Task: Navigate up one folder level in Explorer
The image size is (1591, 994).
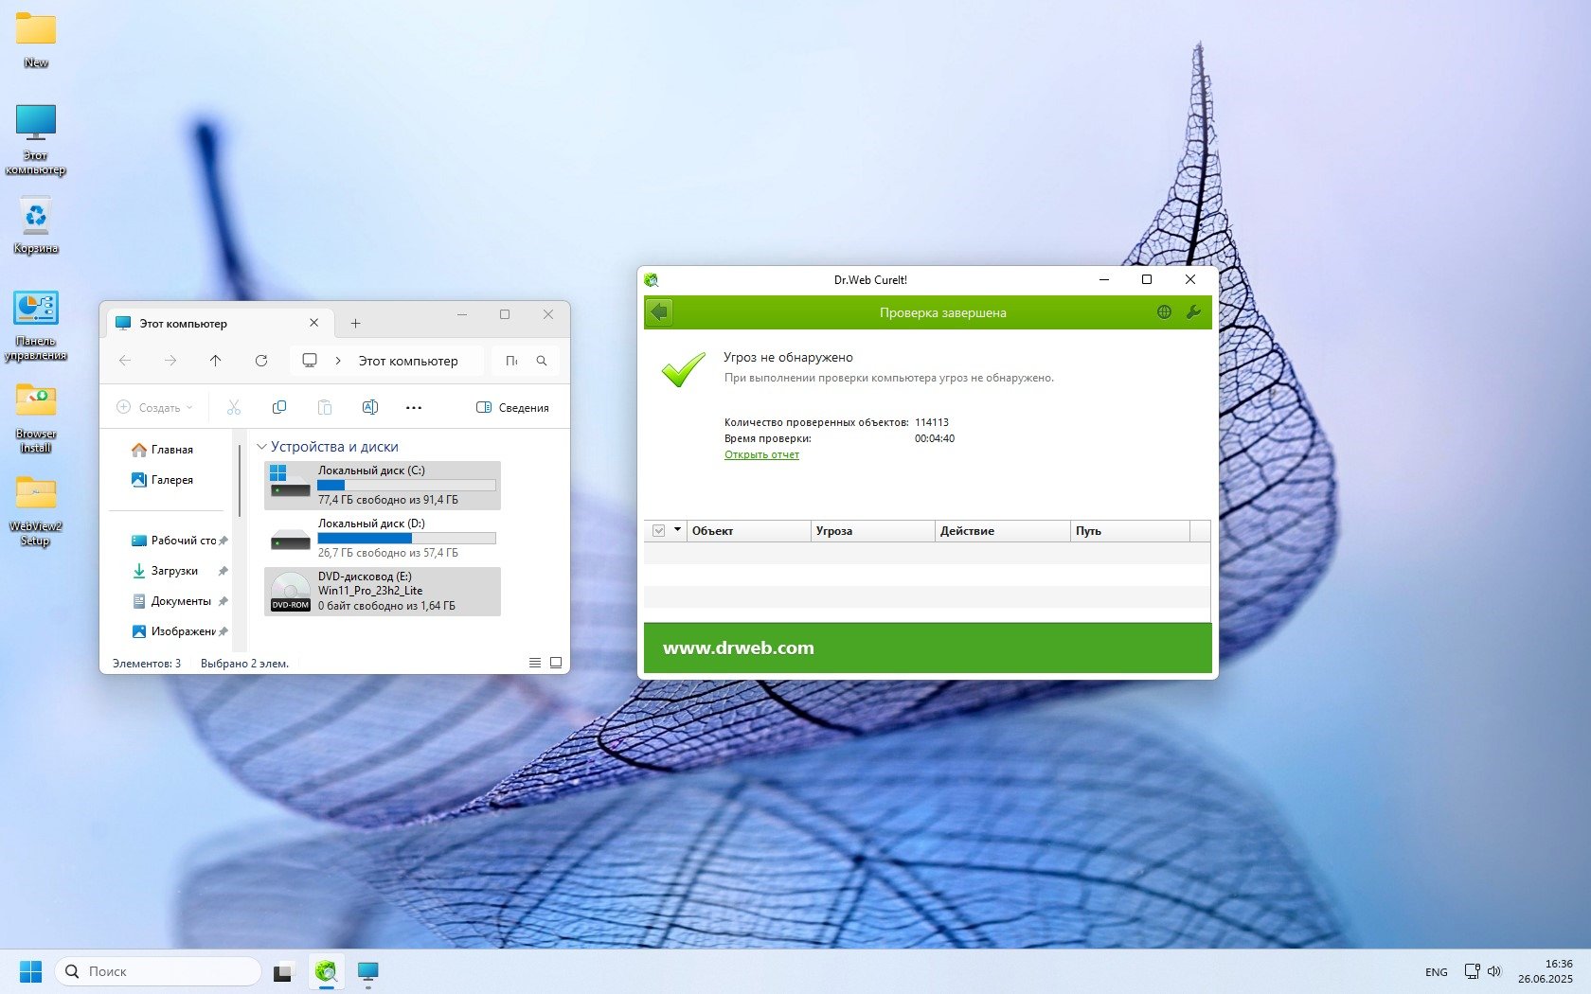Action: [216, 361]
